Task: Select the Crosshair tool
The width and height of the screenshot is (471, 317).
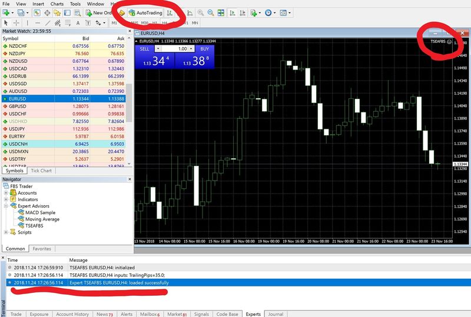Action: pos(15,23)
